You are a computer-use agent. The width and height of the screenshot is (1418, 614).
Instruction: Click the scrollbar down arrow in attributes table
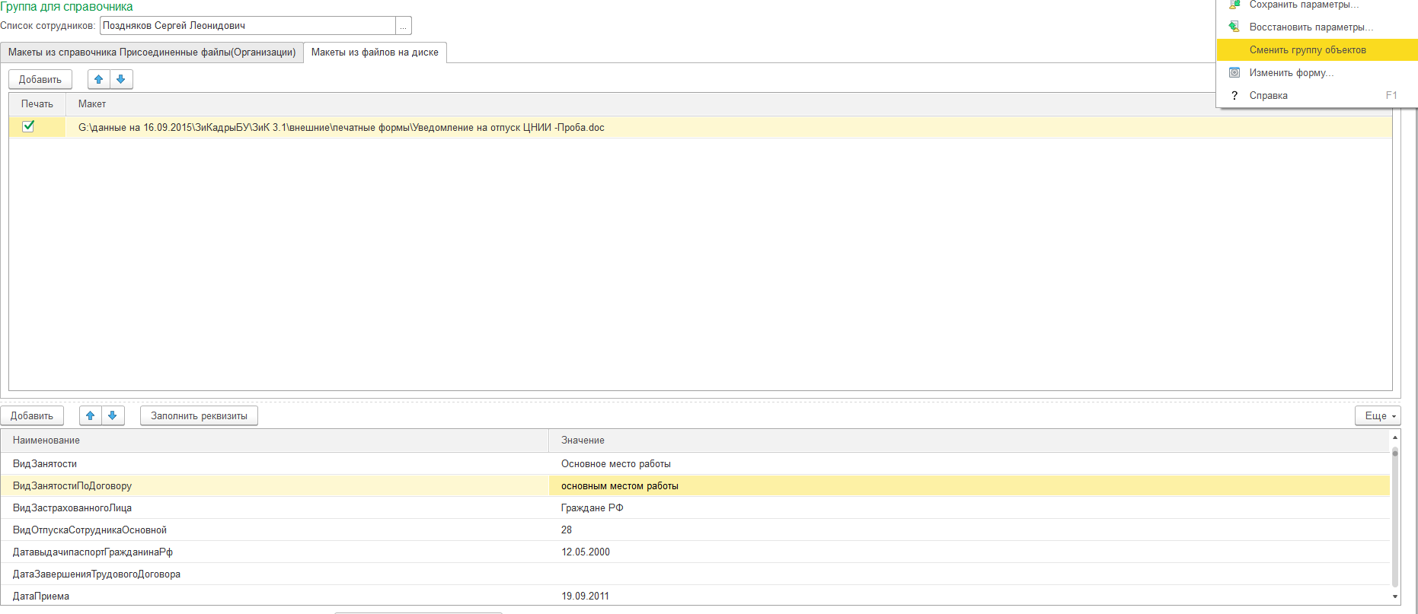point(1395,597)
